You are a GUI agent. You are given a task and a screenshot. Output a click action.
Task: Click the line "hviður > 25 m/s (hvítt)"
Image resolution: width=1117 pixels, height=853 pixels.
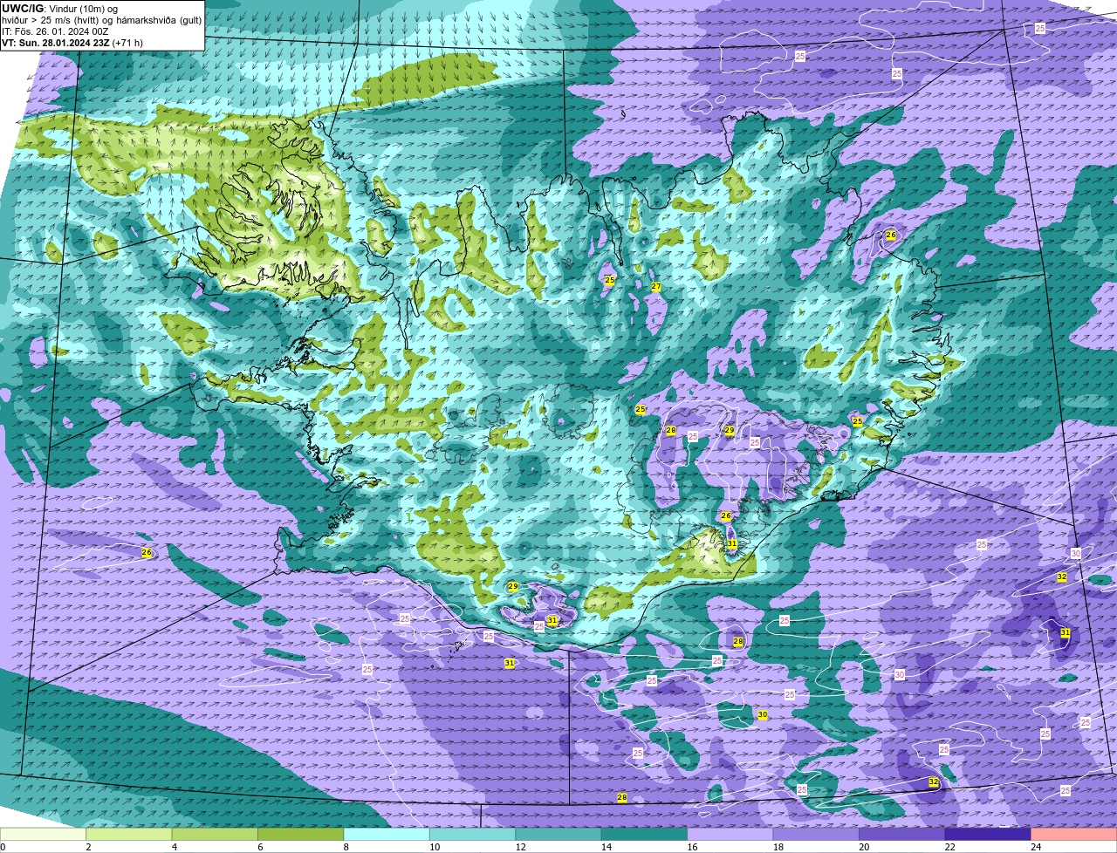(51, 19)
